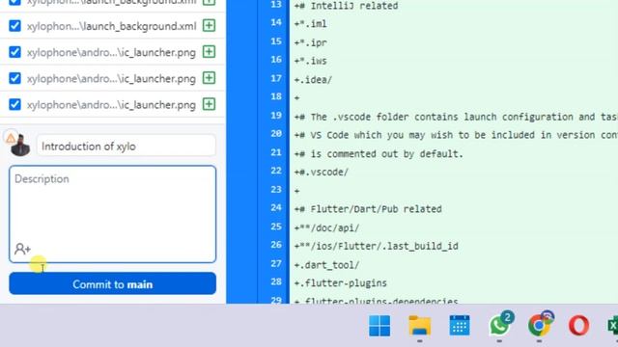Select diff line number 24 in the gutter
The image size is (618, 347).
(276, 208)
